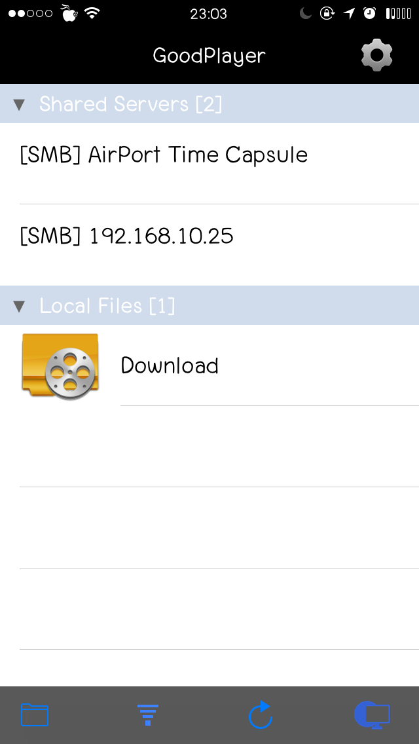Viewport: 419px width, 744px height.
Task: Open the sort filter icon
Action: pos(148,715)
